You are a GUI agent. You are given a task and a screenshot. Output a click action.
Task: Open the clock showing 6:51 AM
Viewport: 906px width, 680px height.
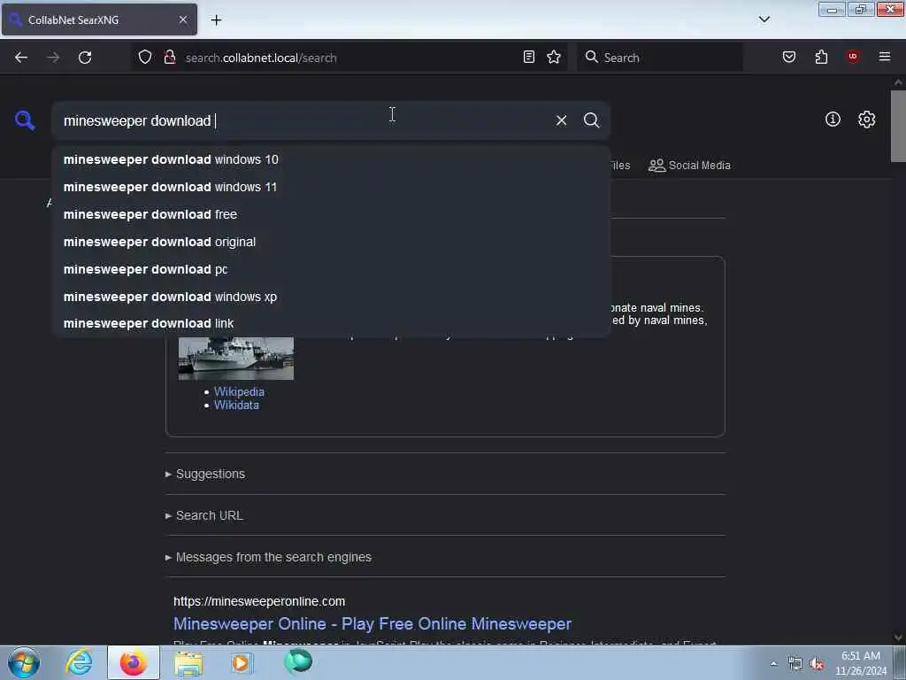[x=860, y=663]
